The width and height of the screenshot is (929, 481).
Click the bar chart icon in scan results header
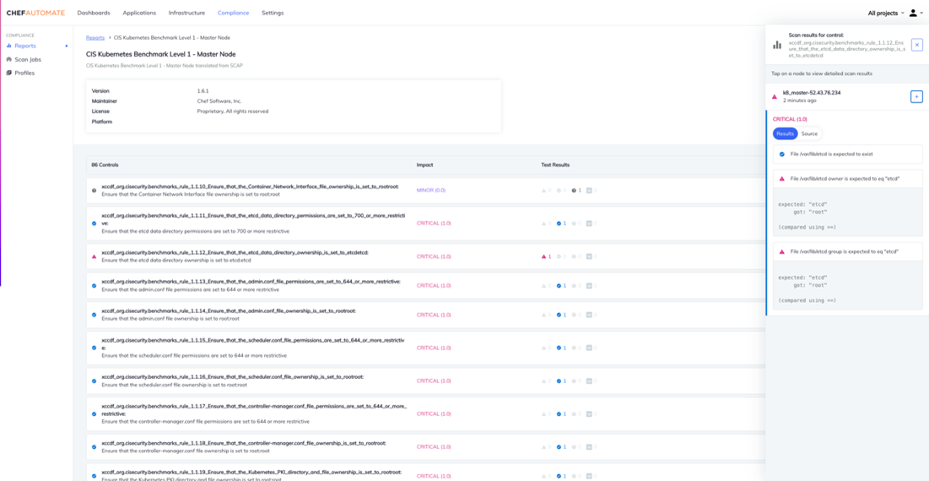777,45
